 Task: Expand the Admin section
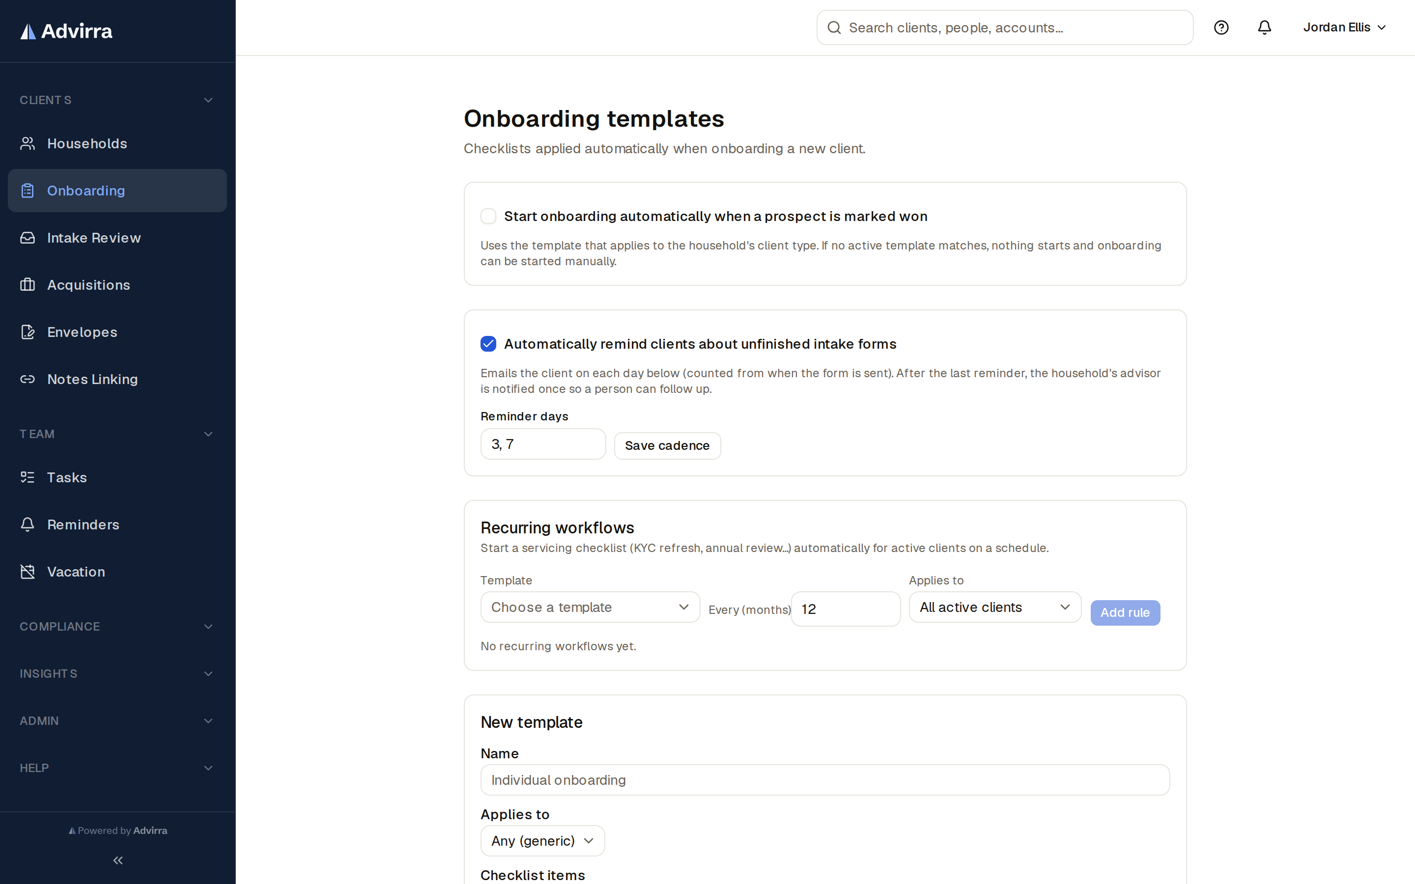[117, 721]
